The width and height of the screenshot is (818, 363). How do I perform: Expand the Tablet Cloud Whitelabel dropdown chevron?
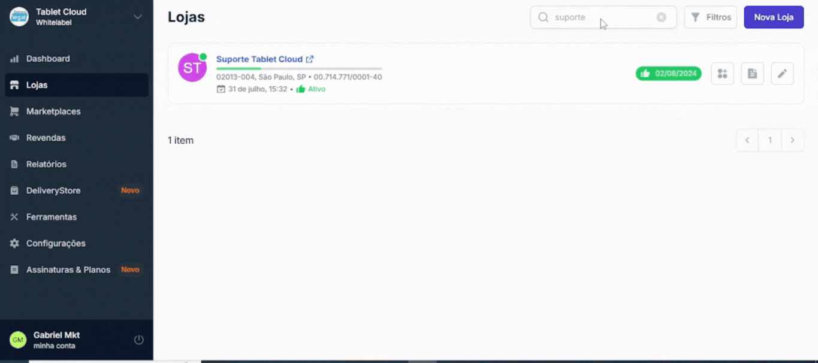point(137,17)
